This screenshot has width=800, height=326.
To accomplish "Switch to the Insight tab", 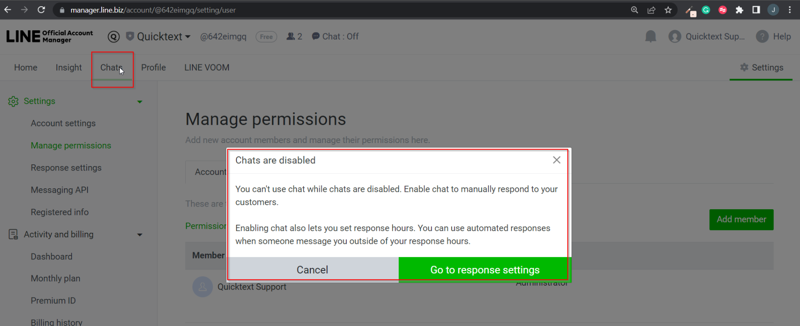I will (68, 68).
